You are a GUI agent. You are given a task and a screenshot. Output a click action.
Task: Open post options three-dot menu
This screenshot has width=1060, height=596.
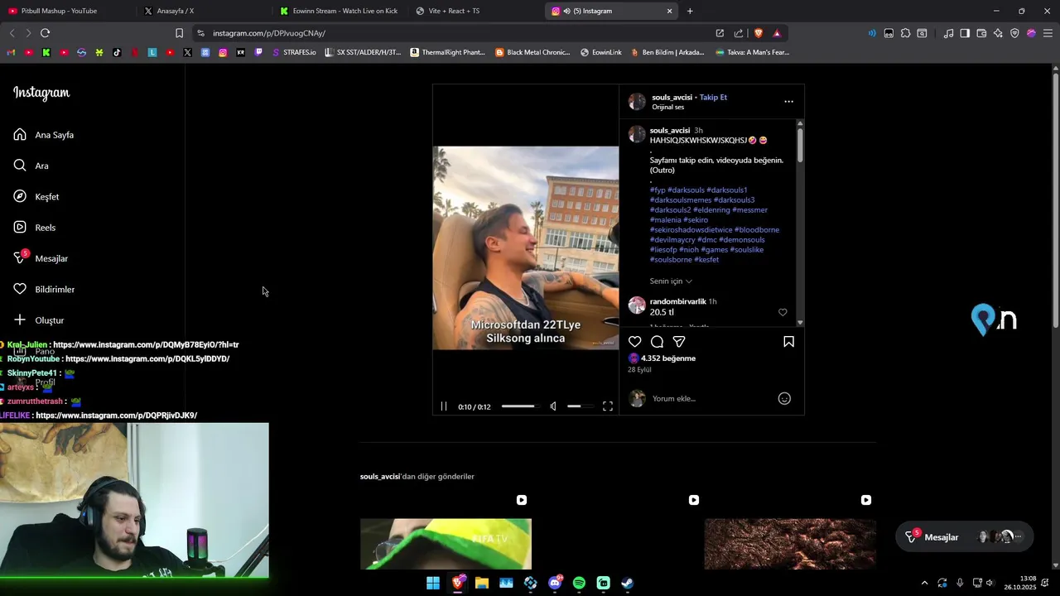788,102
